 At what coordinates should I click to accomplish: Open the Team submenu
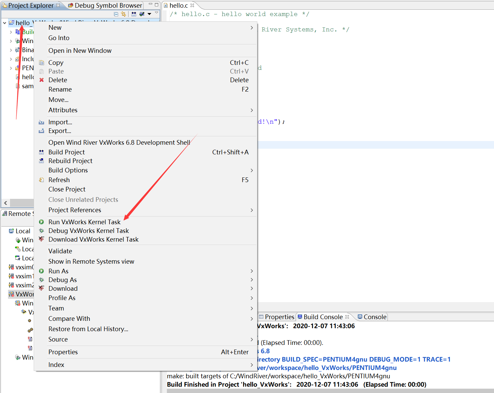pyautogui.click(x=146, y=308)
